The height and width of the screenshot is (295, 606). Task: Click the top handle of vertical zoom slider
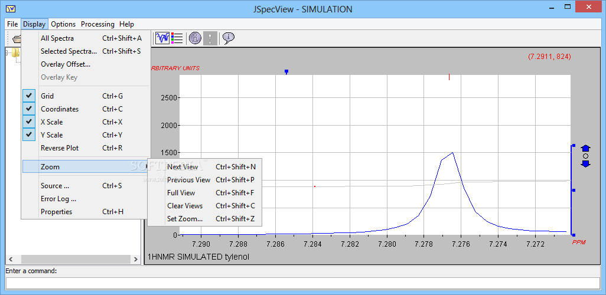click(x=574, y=146)
